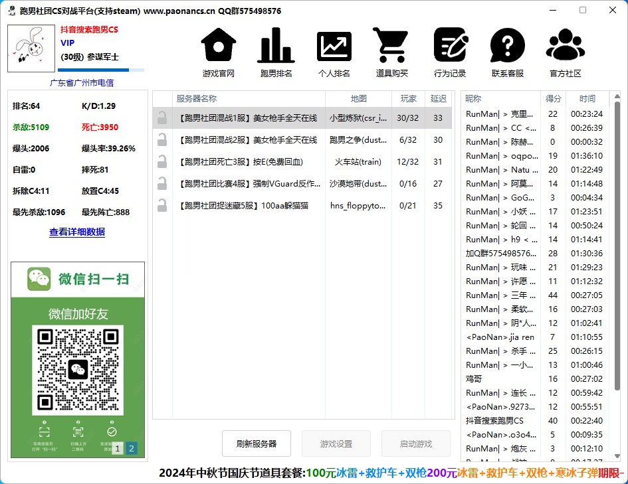Select server 【跑男社团死亡3服】按E(免费回血)
Viewport: 628px width, 484px height.
302,161
